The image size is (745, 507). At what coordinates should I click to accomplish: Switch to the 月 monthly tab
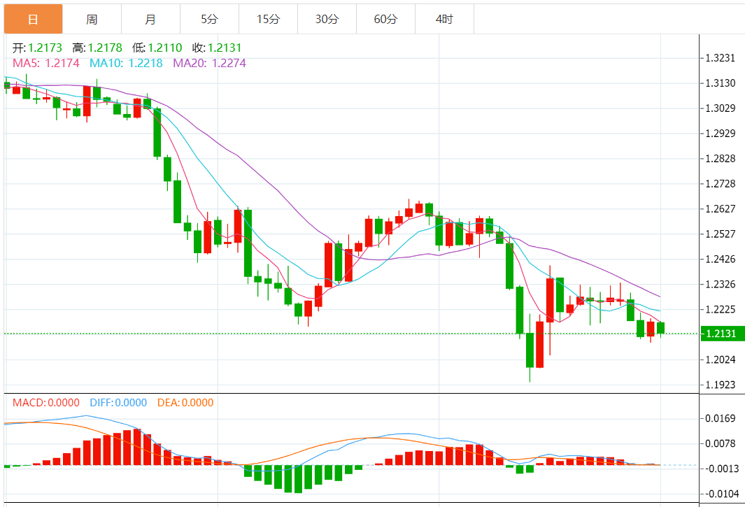click(150, 19)
